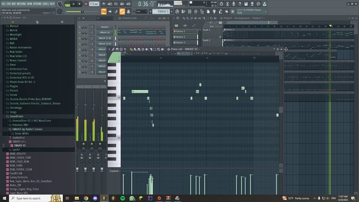Image resolution: width=359 pixels, height=202 pixels.
Task: Expand the SoundFonts folder in browser
Action: [x=16, y=116]
